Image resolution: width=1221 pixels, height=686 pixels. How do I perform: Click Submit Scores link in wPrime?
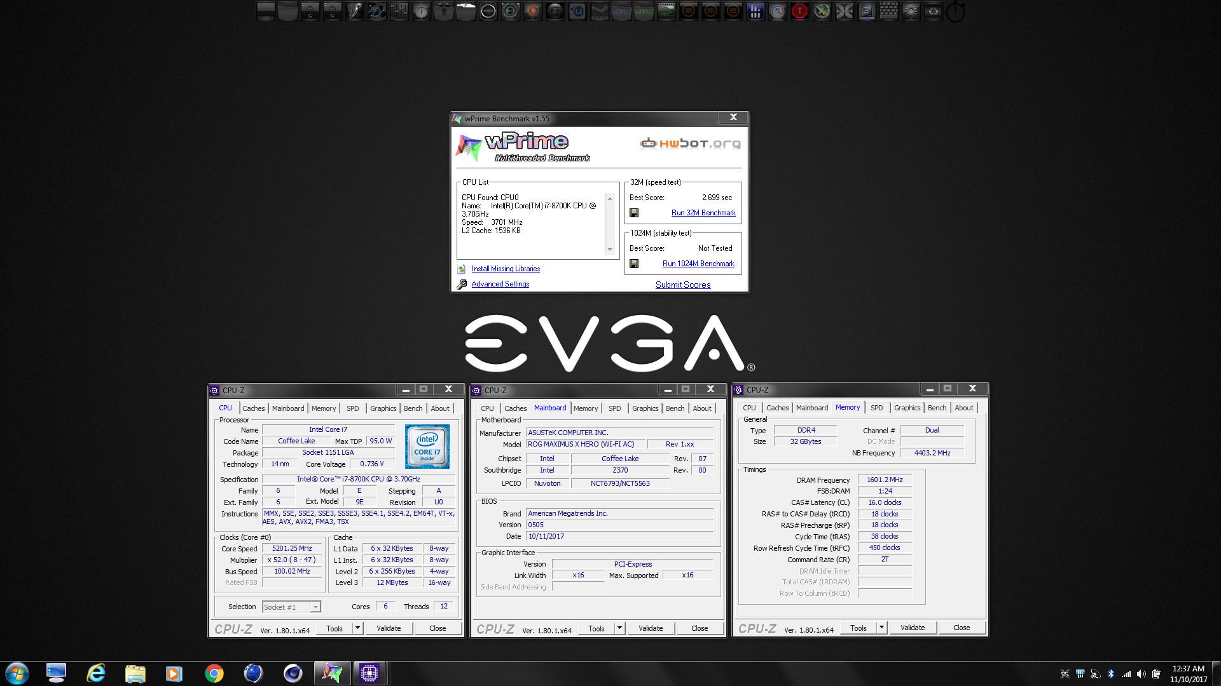point(683,285)
